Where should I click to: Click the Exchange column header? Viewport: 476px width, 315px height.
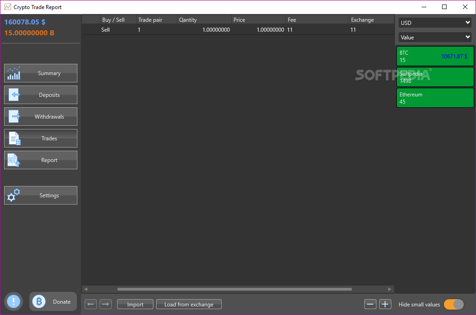point(372,20)
